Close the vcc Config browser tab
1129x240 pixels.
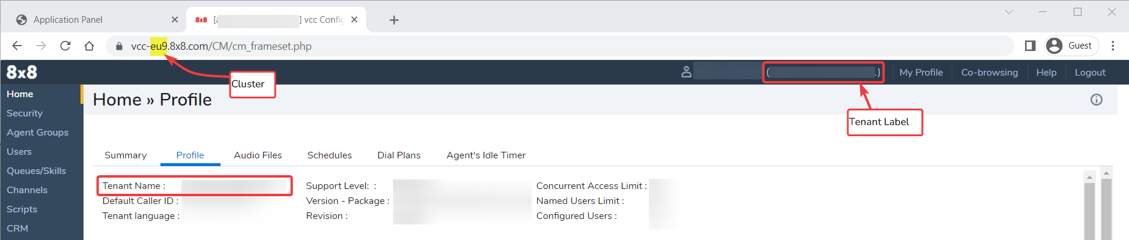(355, 20)
